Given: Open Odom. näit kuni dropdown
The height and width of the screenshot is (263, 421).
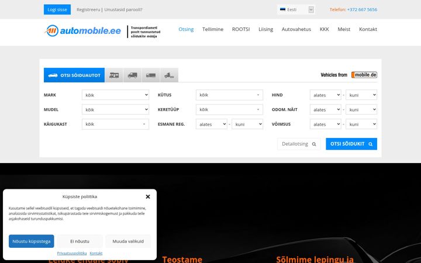Looking at the screenshot, I should tap(361, 109).
